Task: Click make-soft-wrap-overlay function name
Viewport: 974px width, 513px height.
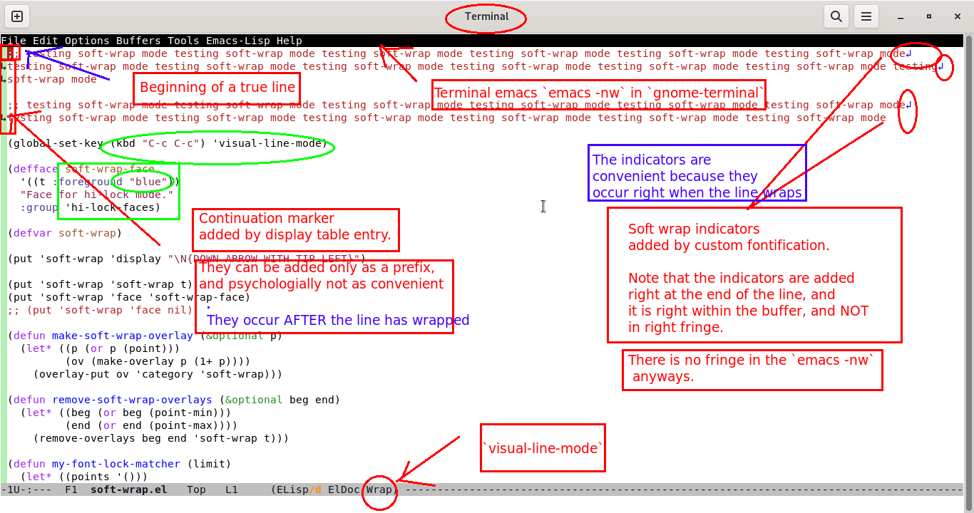Action: (123, 336)
